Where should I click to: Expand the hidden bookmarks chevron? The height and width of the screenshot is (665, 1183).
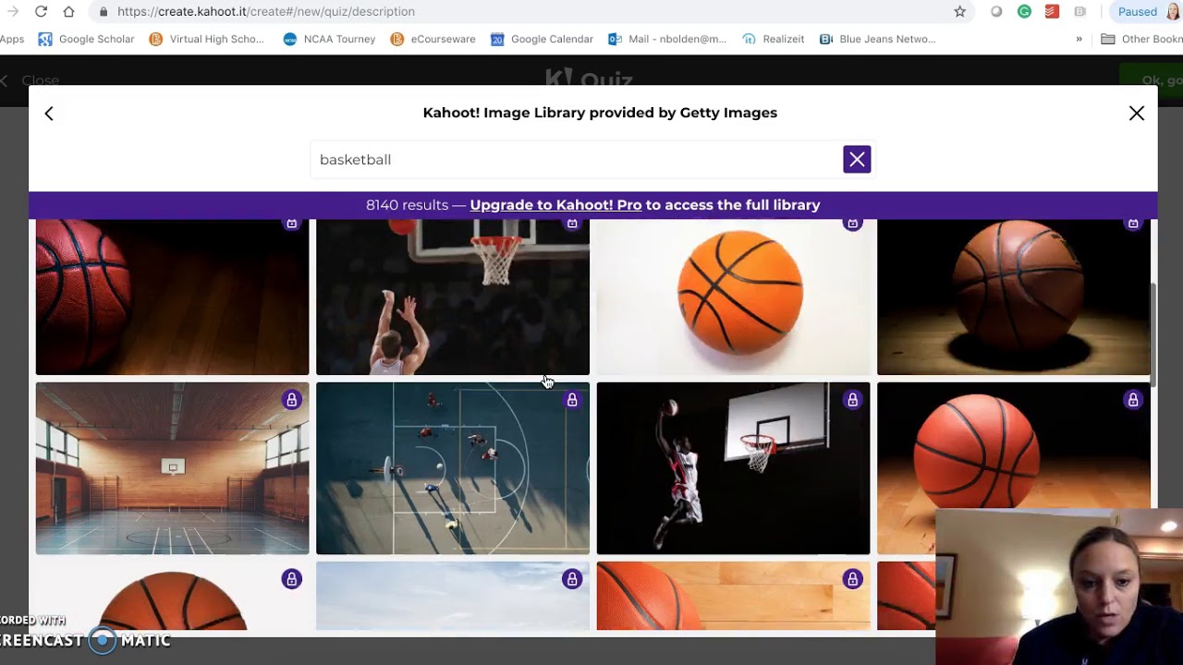point(1079,39)
